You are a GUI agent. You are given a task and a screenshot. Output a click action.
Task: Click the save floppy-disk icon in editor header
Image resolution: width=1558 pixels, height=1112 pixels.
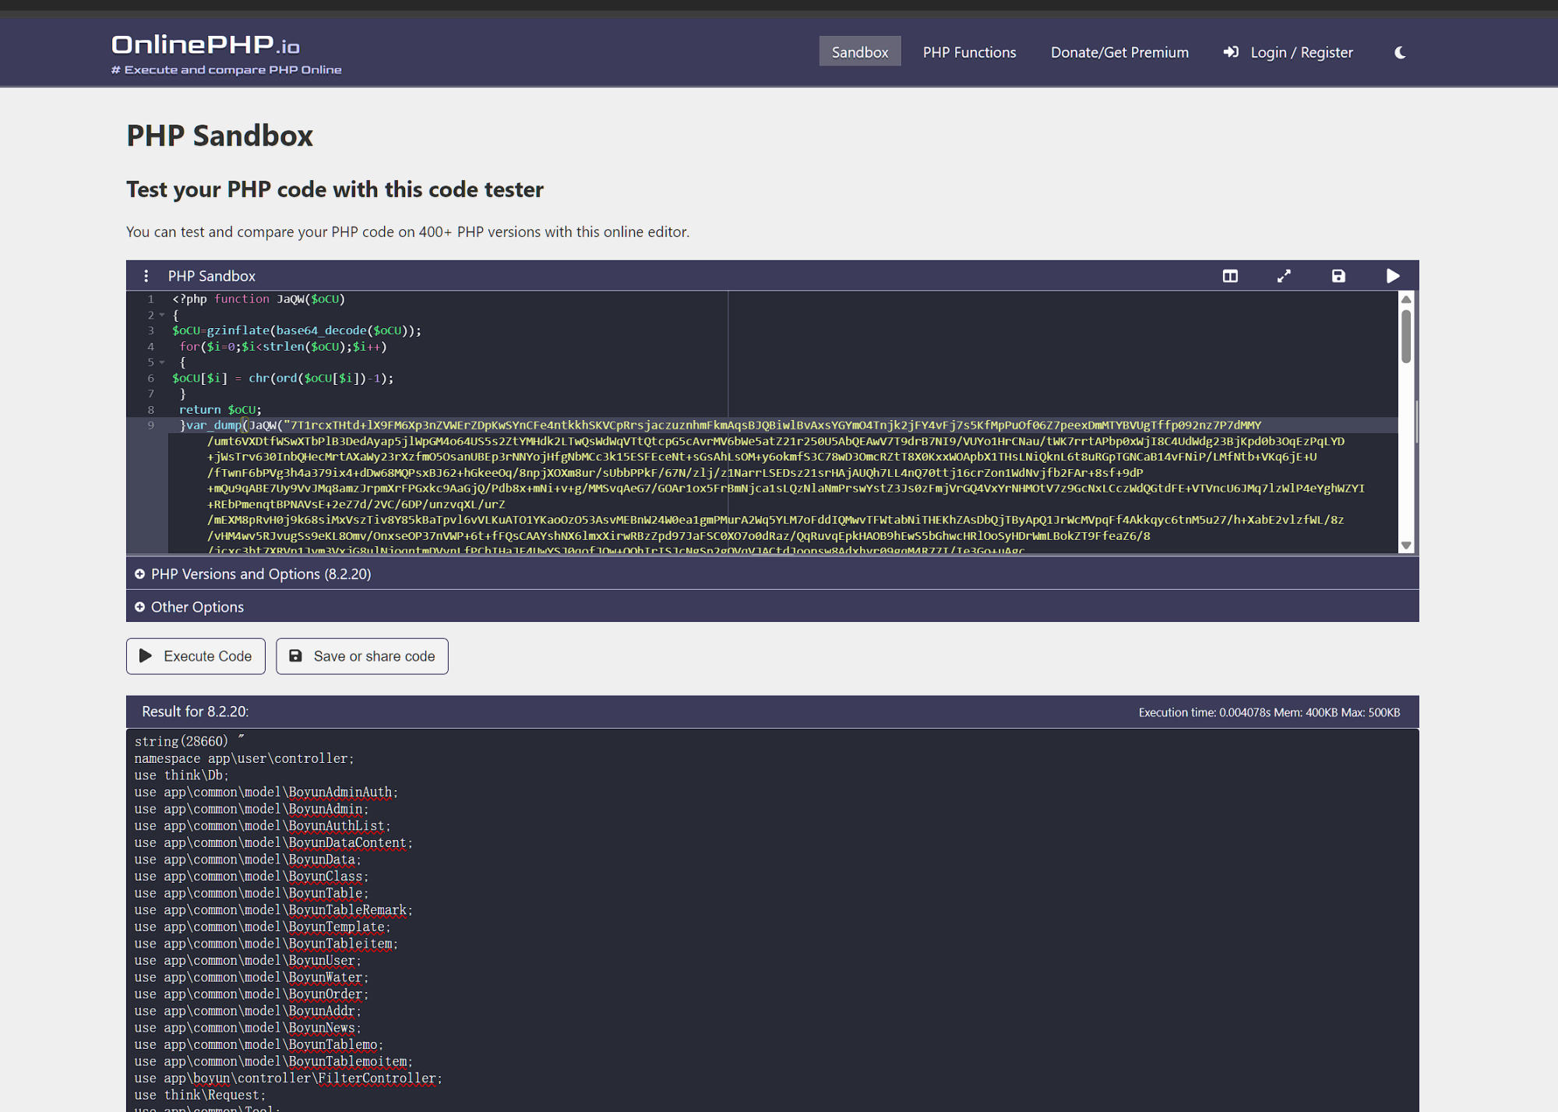click(1338, 276)
